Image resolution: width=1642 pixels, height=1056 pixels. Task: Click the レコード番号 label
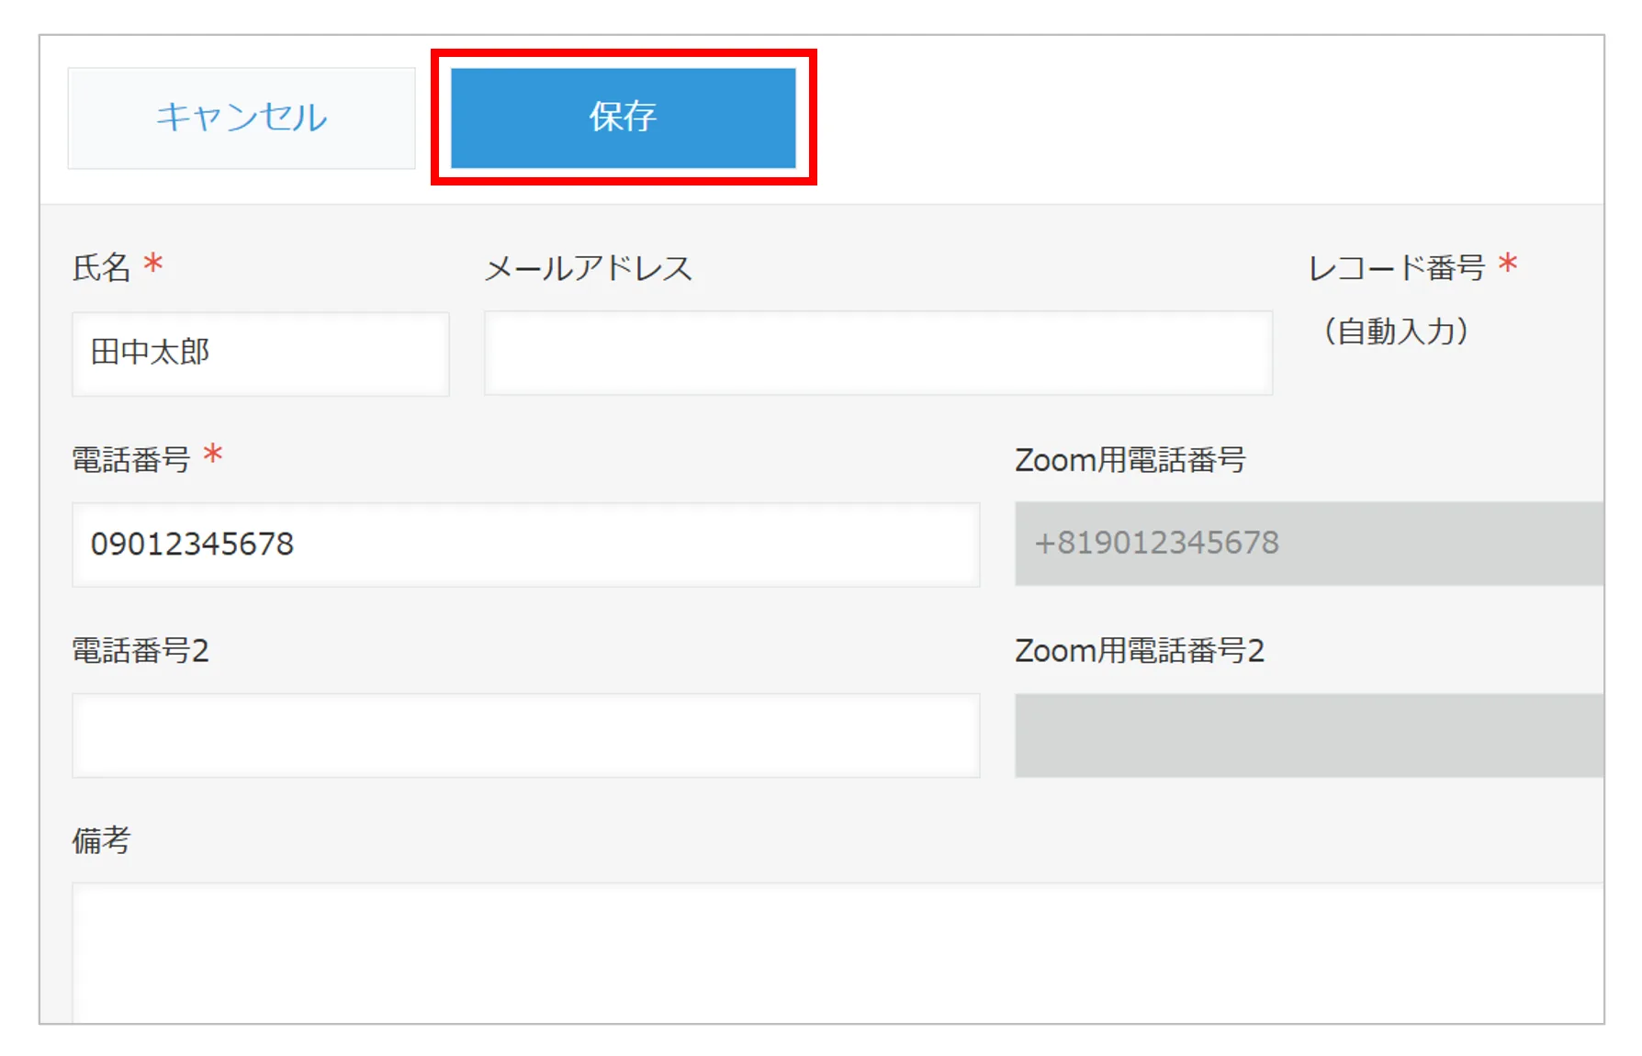click(x=1396, y=267)
